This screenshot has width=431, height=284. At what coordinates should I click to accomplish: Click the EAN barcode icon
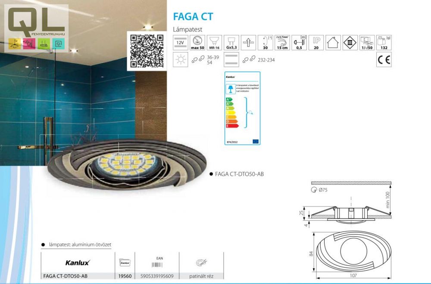tap(157, 265)
